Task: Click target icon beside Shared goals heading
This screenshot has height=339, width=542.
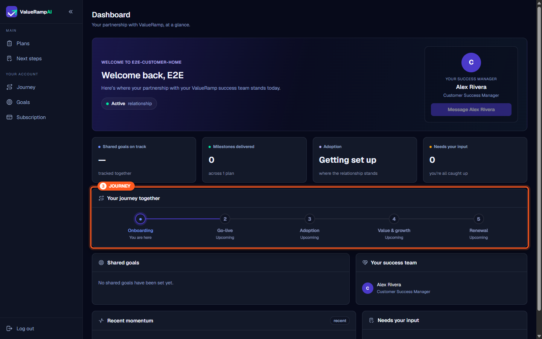Action: point(101,263)
